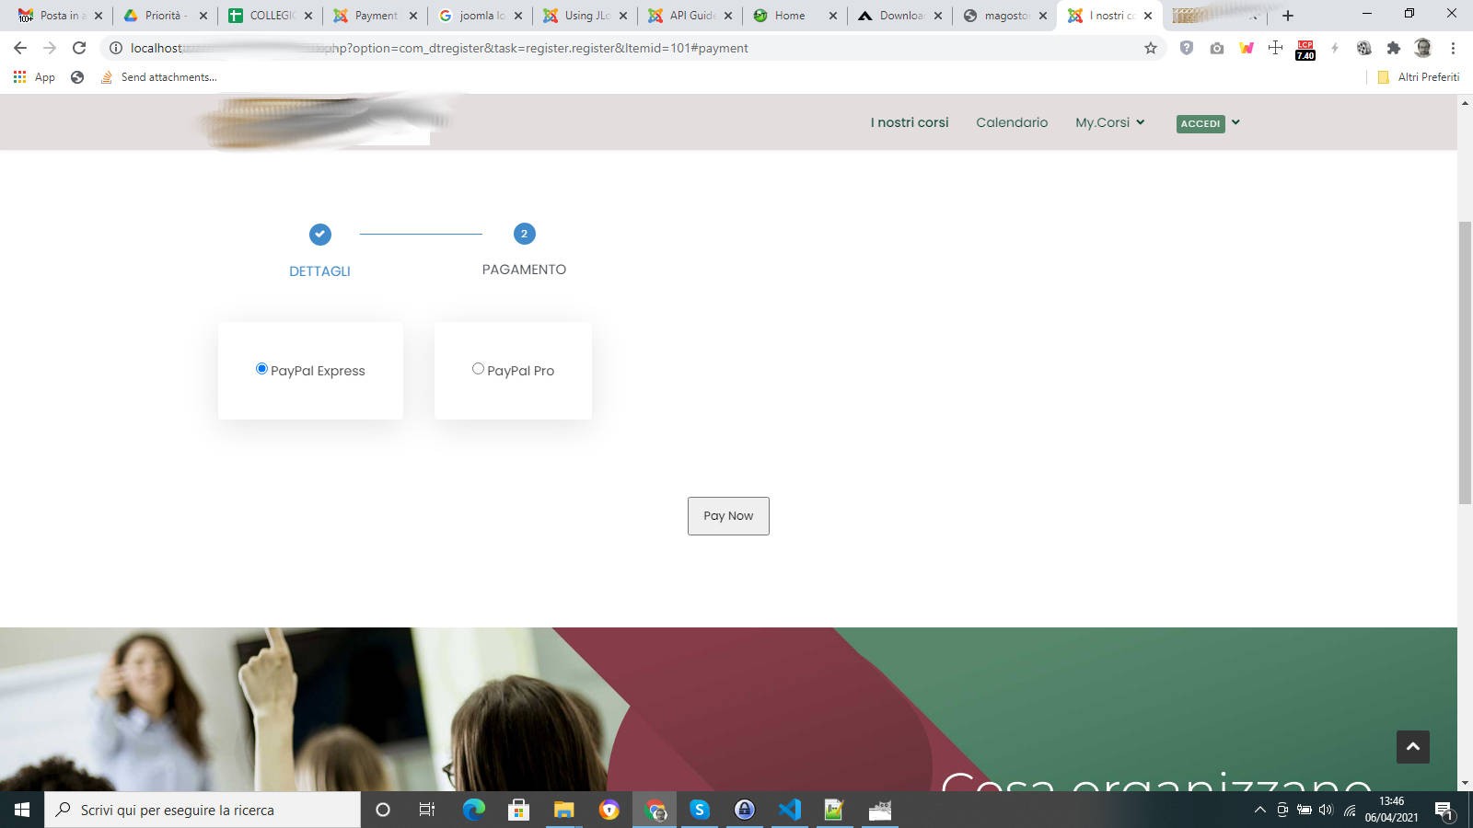Expand the My.Corsi dropdown menu

(x=1110, y=122)
